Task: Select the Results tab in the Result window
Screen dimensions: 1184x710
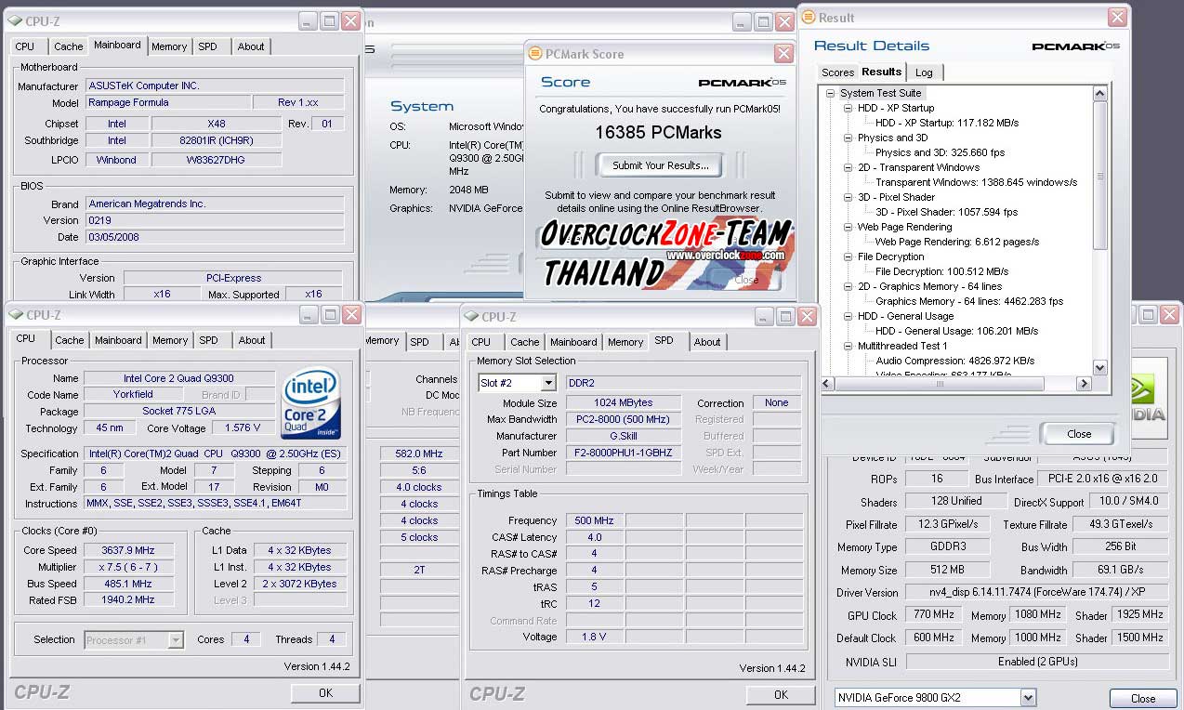Action: point(881,72)
